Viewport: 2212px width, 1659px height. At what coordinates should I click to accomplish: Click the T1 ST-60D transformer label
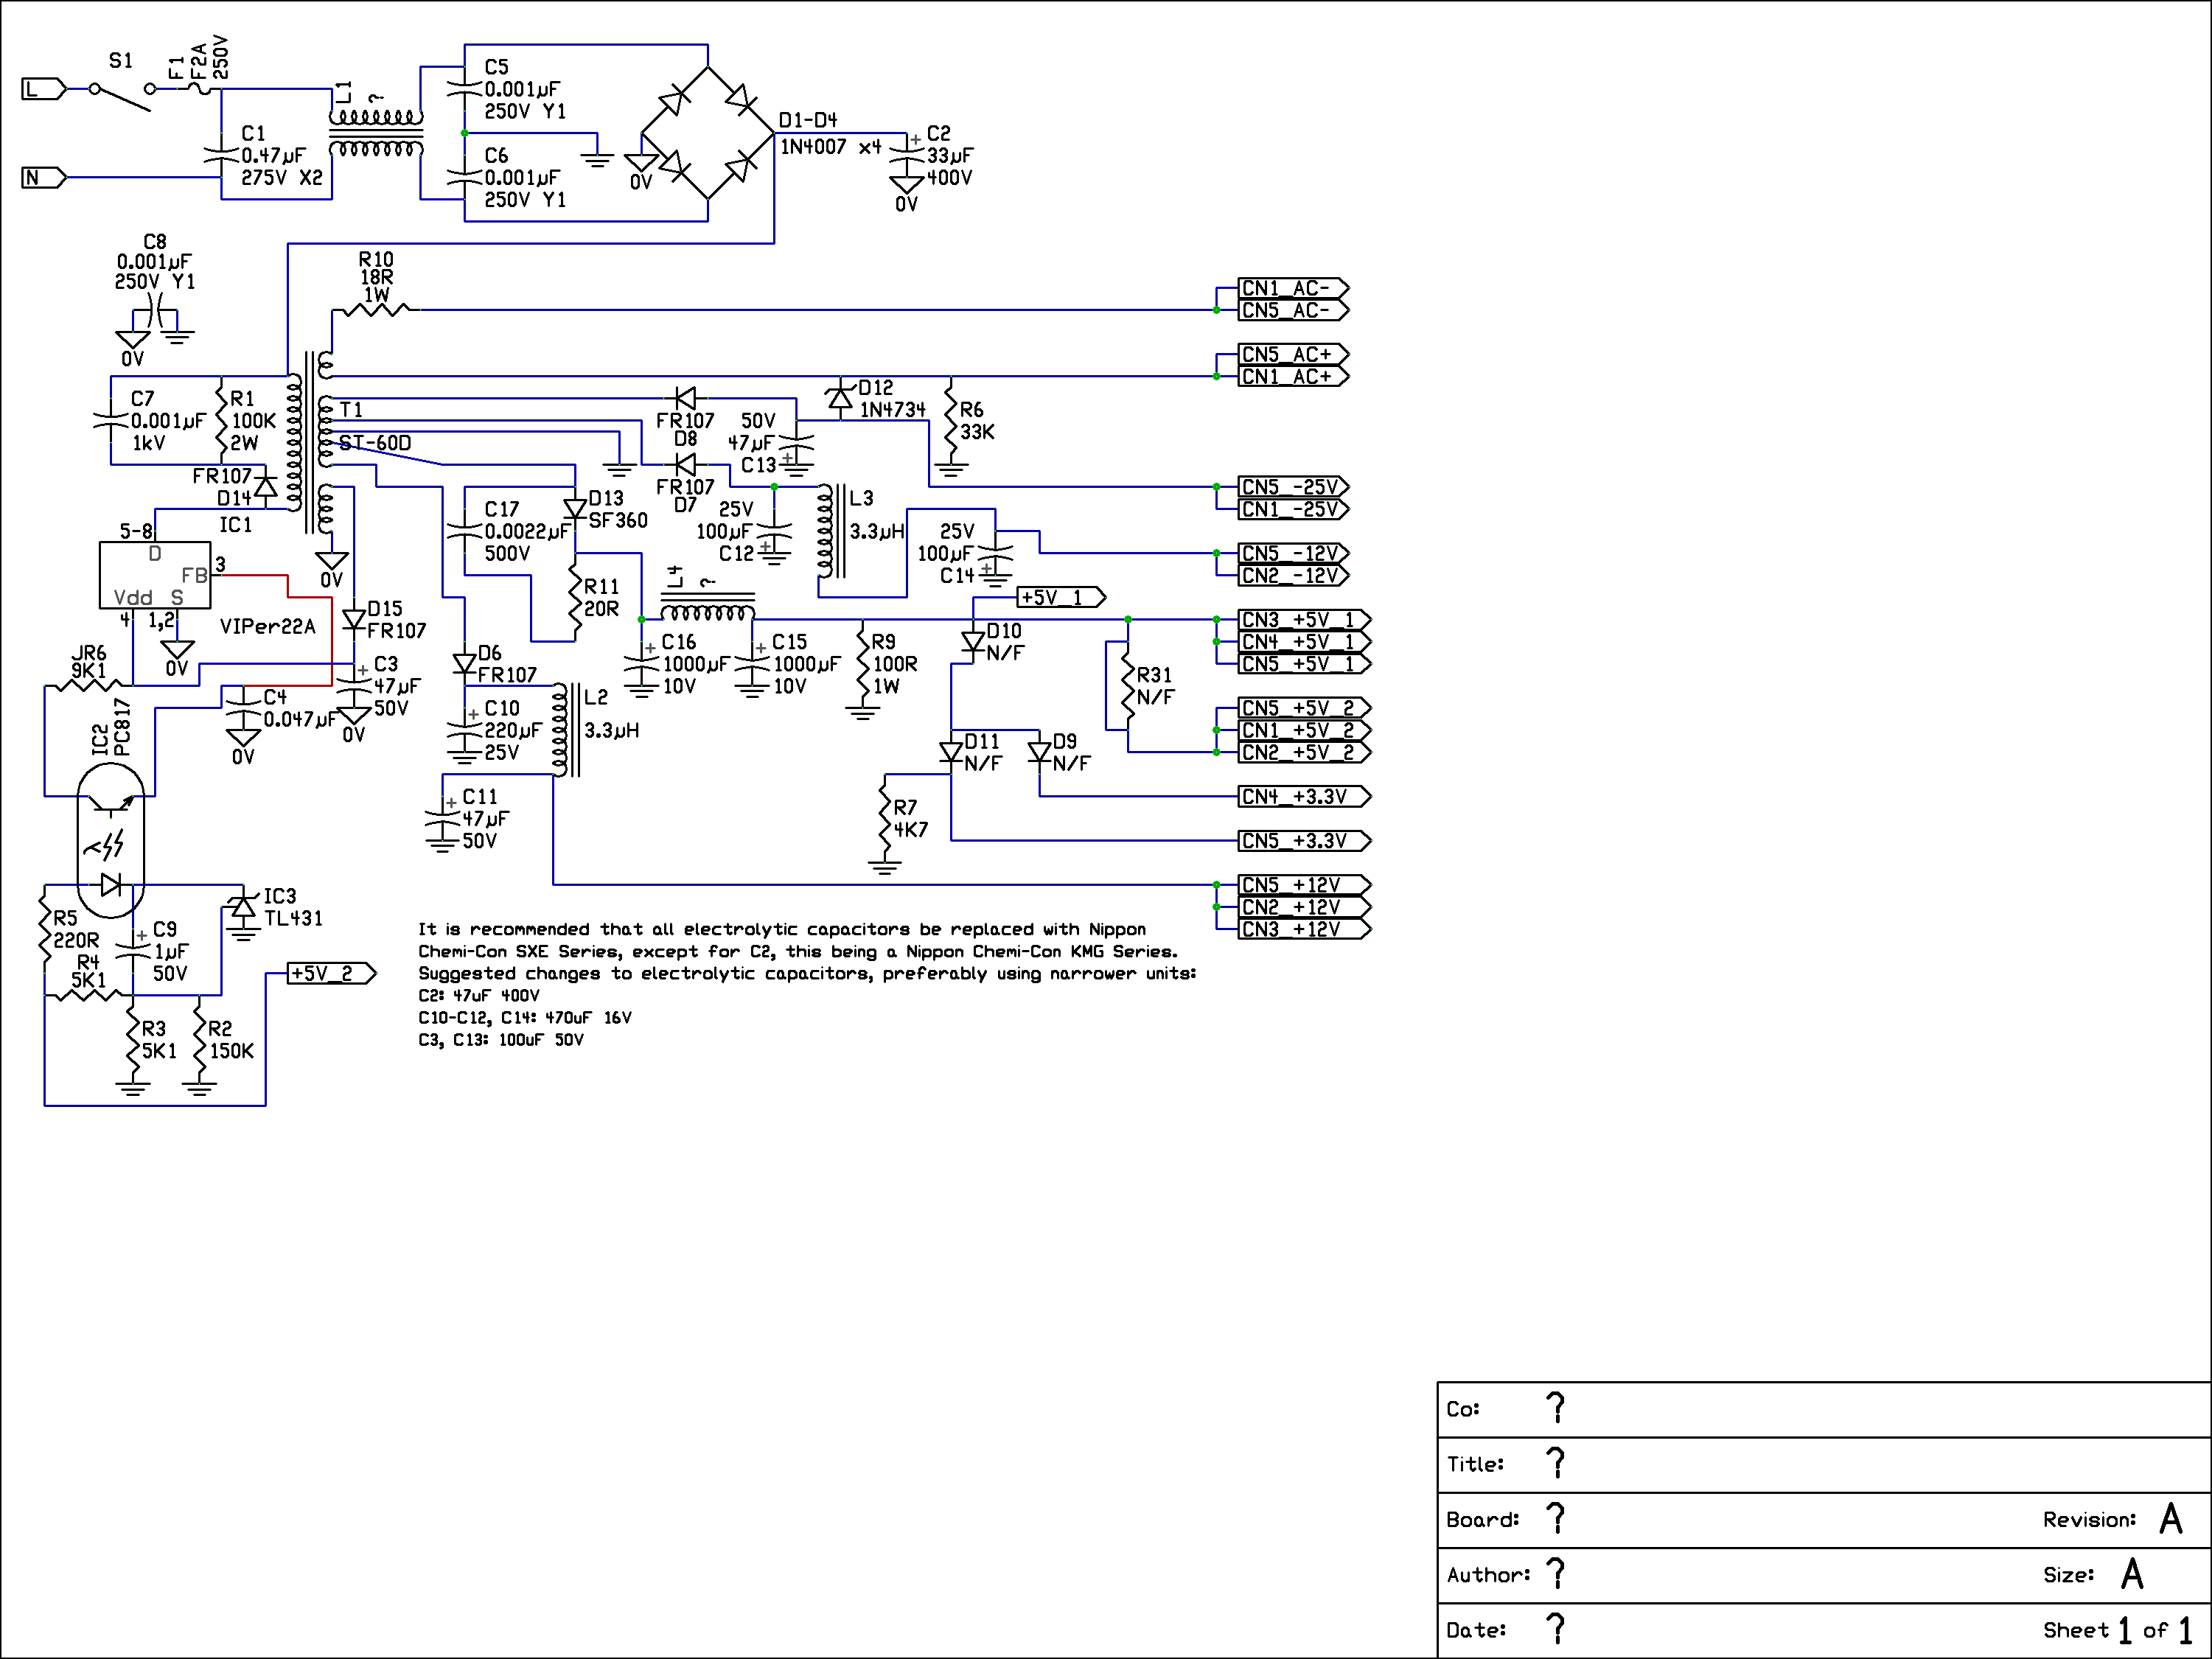(374, 426)
